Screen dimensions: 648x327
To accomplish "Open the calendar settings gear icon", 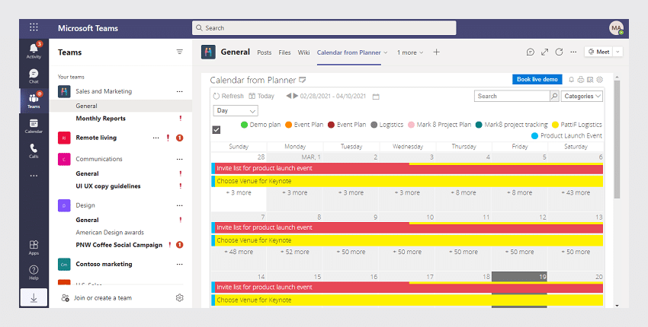I will tap(600, 80).
